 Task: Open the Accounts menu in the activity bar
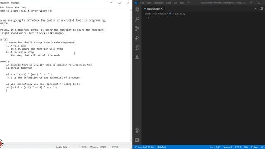[x=137, y=131]
